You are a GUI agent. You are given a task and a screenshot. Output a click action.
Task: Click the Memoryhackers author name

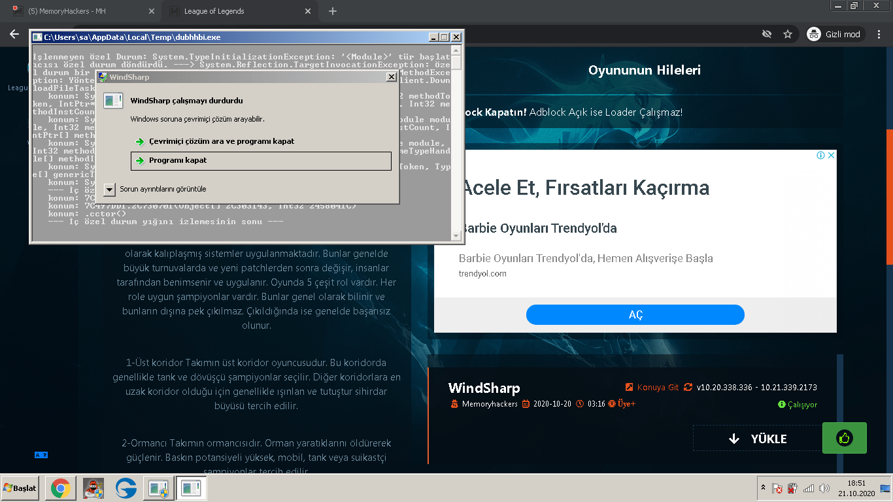pyautogui.click(x=490, y=404)
